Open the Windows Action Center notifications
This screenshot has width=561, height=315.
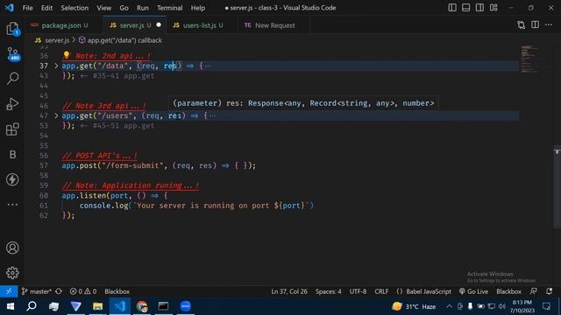click(x=546, y=306)
